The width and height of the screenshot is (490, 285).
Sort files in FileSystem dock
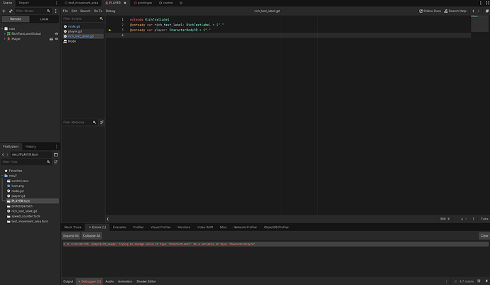pos(55,162)
